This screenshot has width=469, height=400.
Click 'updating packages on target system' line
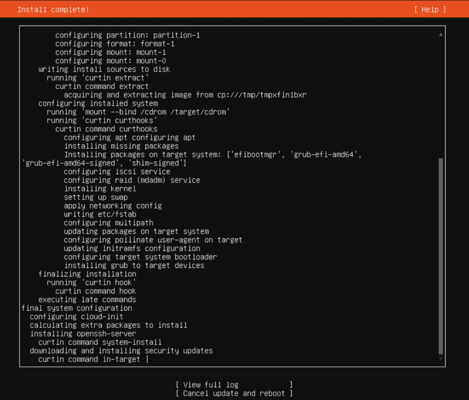pos(136,232)
